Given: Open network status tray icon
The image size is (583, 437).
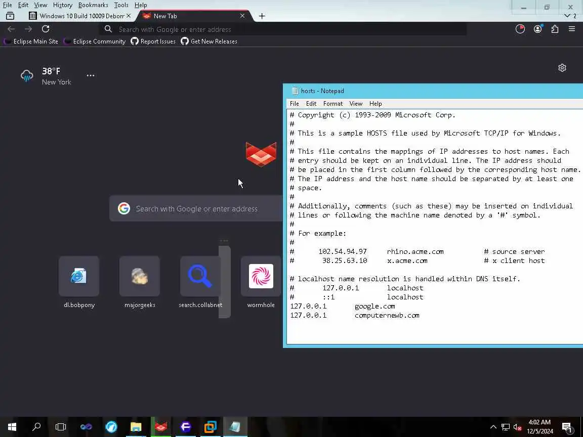Looking at the screenshot, I should tap(505, 427).
